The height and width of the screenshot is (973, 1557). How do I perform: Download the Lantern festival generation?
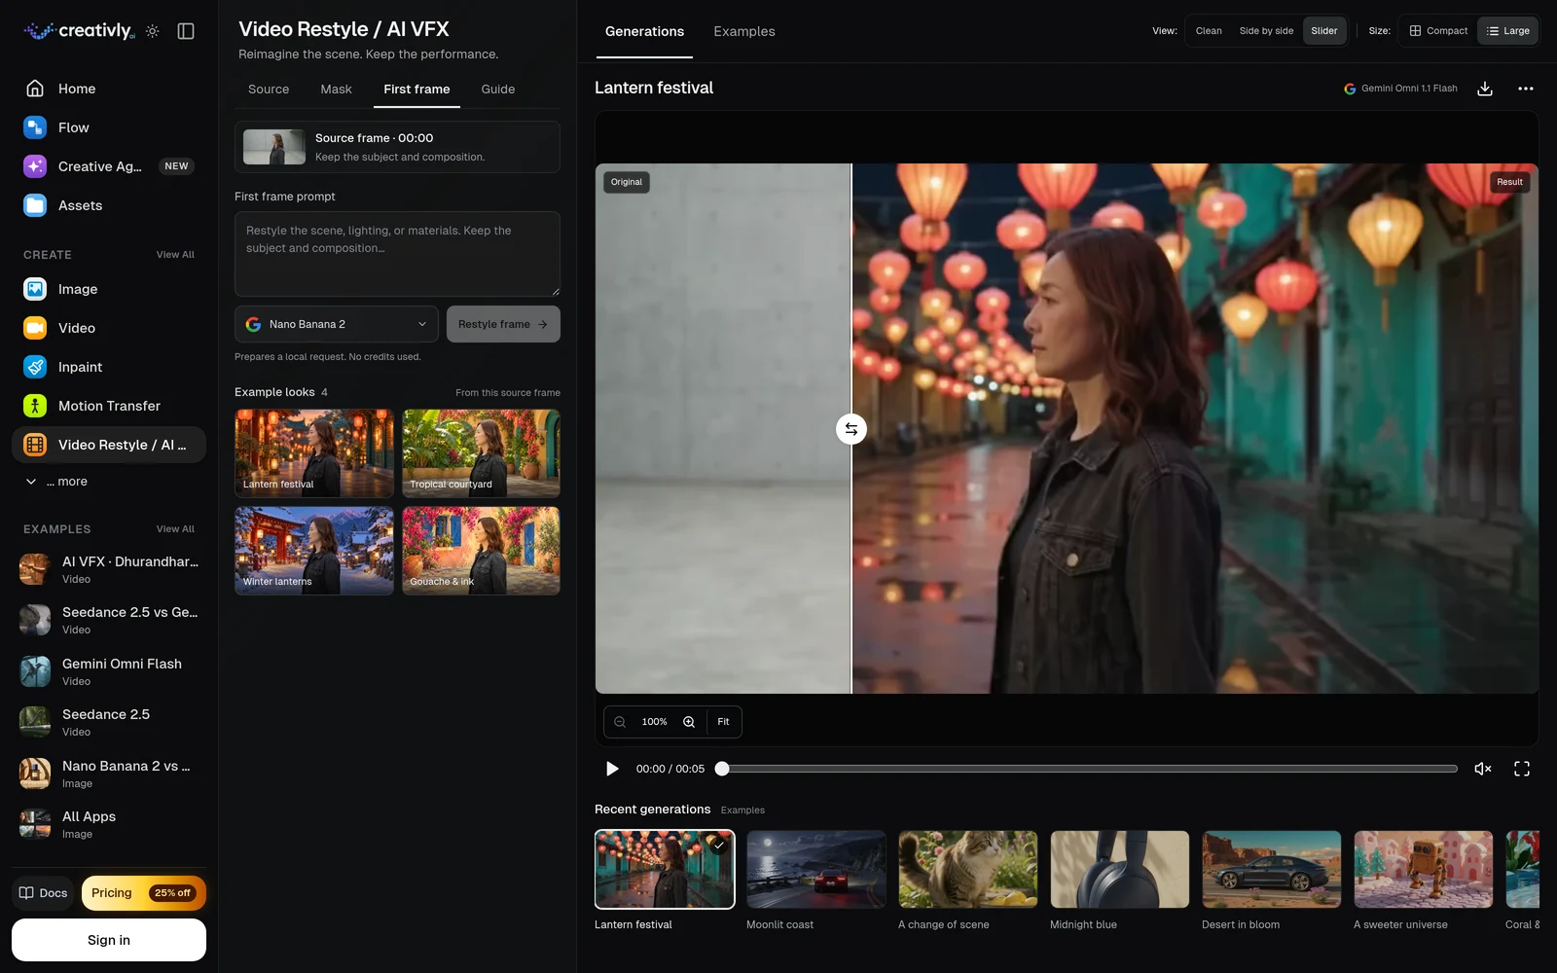(x=1485, y=89)
